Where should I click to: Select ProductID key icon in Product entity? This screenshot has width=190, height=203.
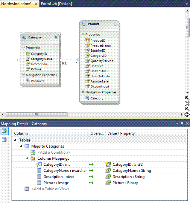tap(87, 40)
